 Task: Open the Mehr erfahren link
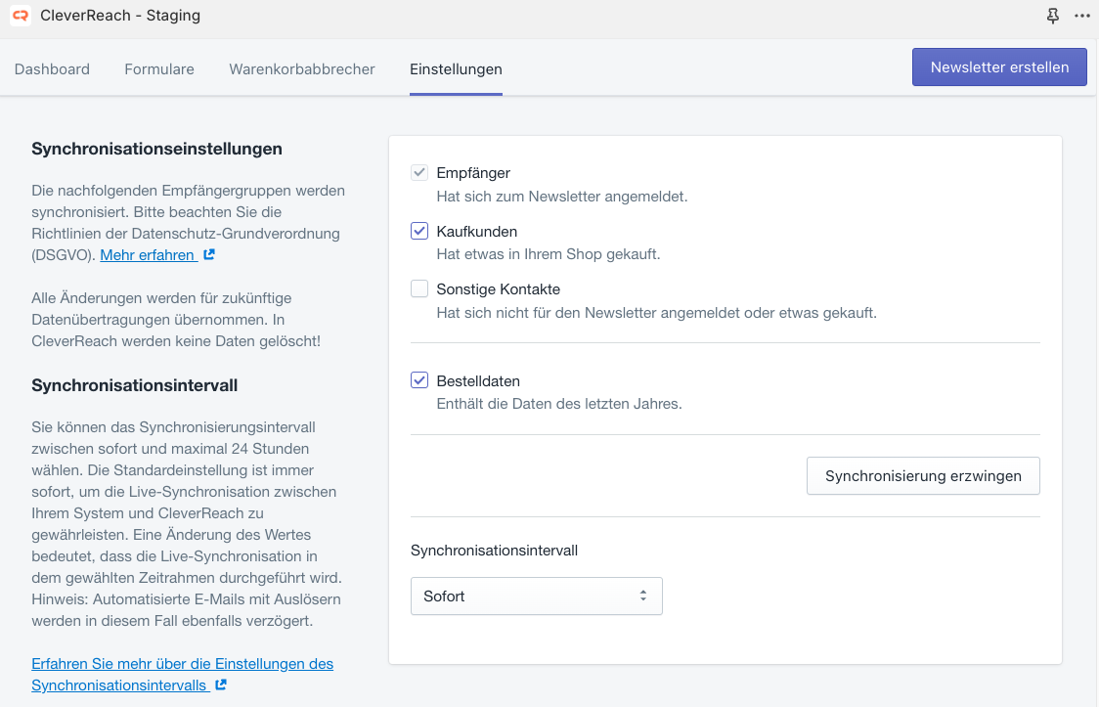click(x=148, y=255)
